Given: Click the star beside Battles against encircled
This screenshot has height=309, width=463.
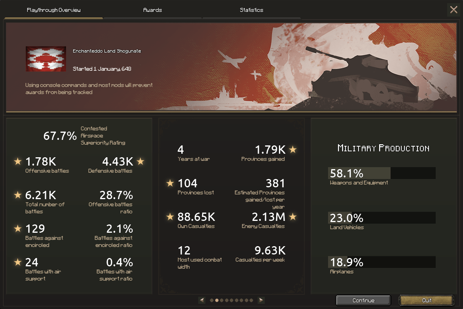Looking at the screenshot, I should click(18, 228).
